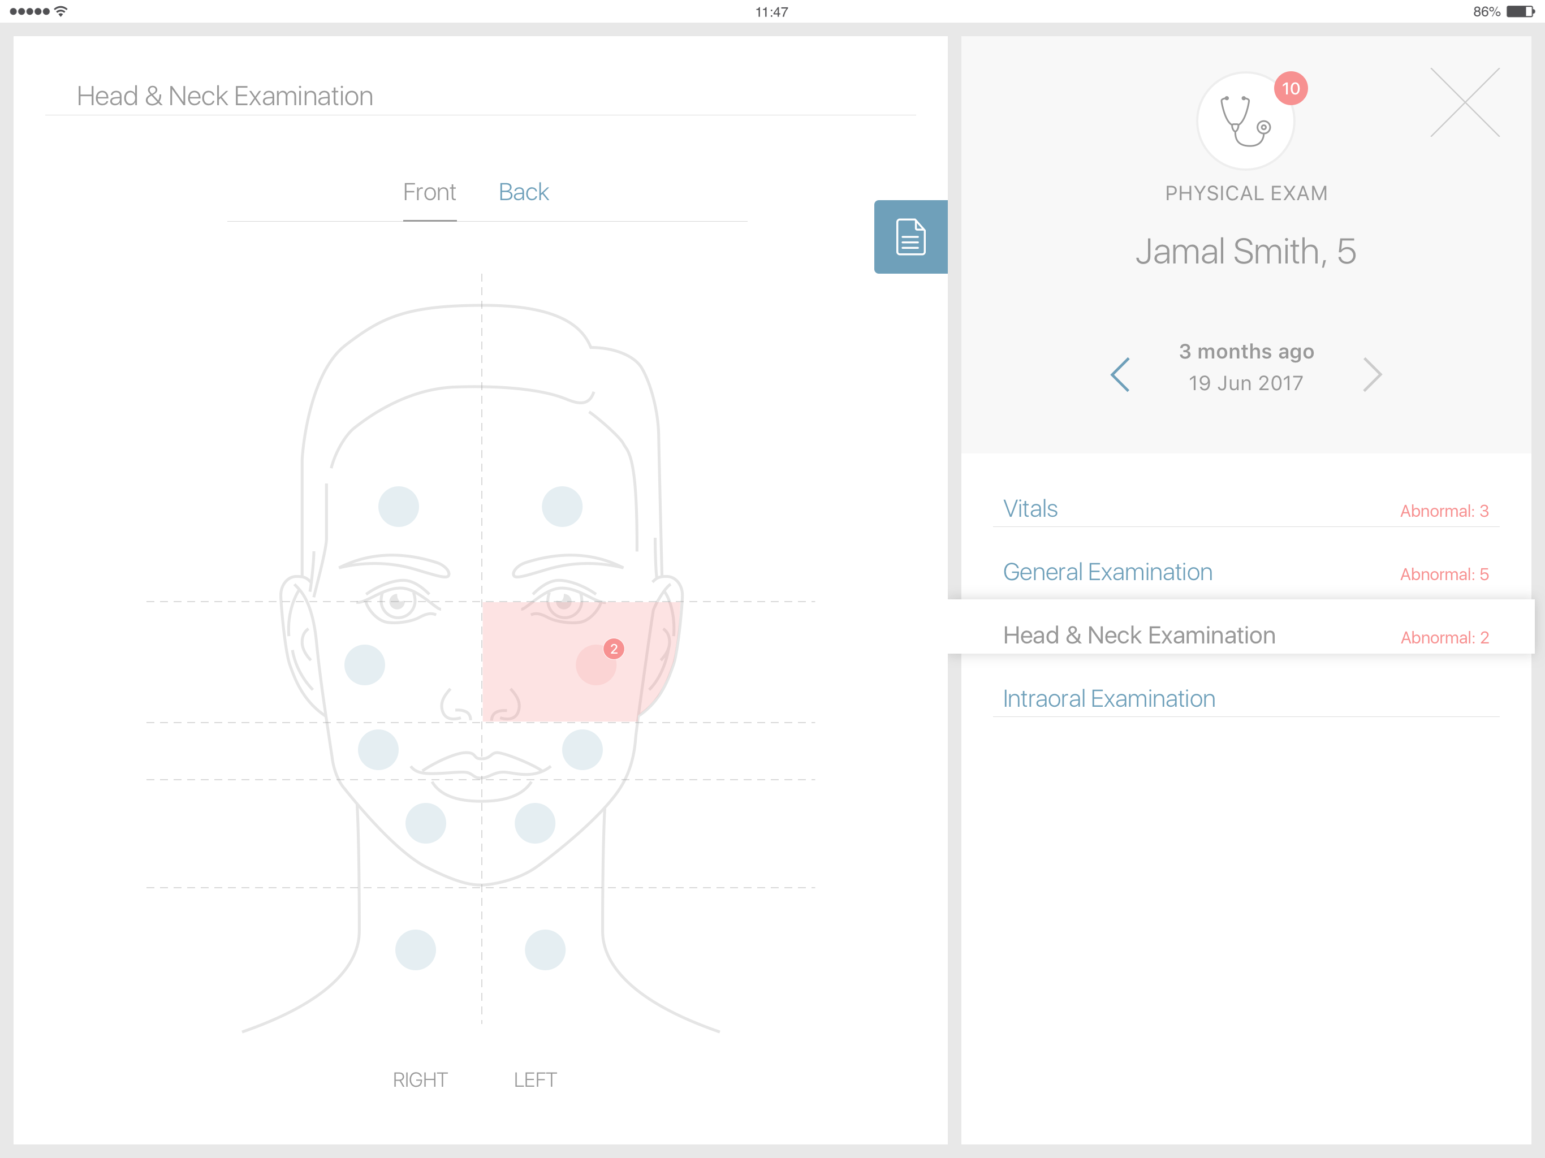Open the notes document icon button
Screen dimensions: 1545x1158
(x=910, y=237)
